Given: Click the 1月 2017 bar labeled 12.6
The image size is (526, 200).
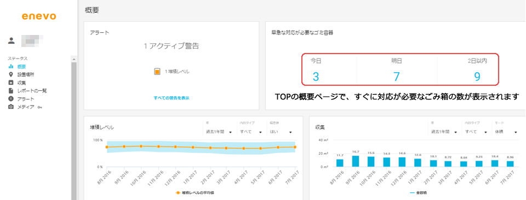Looking at the screenshot, I should coord(418,162).
